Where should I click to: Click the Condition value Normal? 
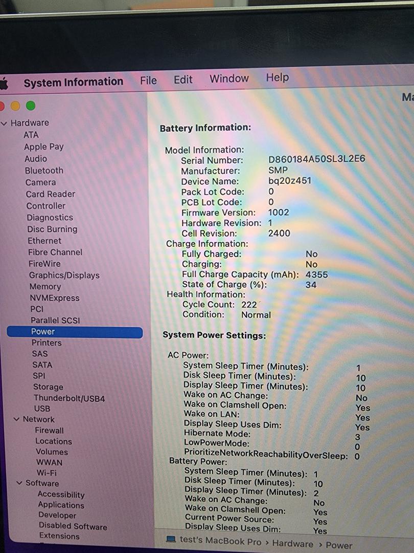[x=256, y=315]
